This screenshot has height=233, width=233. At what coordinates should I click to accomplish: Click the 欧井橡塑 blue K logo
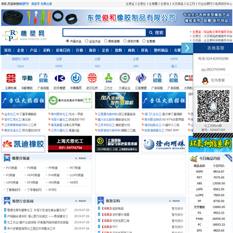coord(60,78)
